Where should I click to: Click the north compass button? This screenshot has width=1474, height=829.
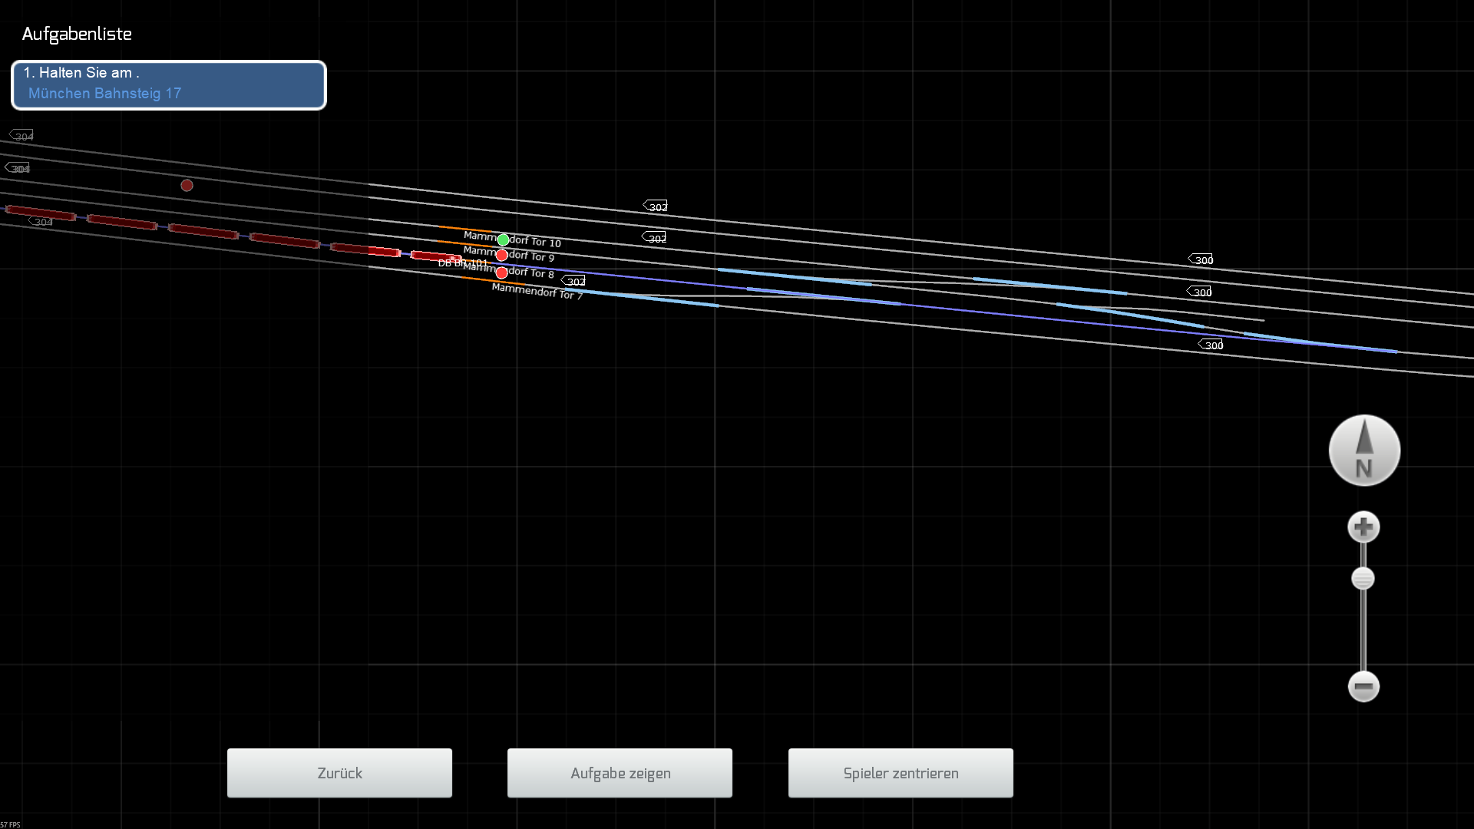pos(1364,451)
